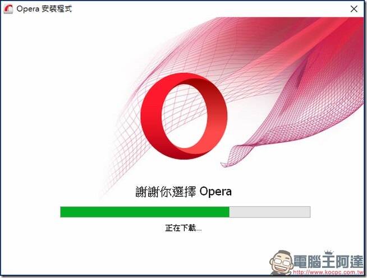The height and width of the screenshot is (278, 367).
Task: Click the Opera installer icon in title bar
Action: 8,9
